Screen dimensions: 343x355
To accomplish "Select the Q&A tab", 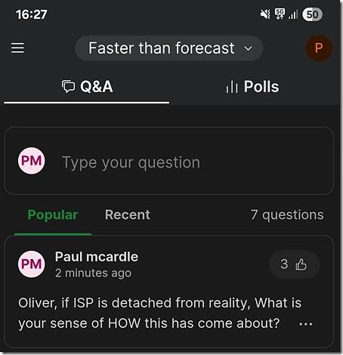I will coord(87,87).
